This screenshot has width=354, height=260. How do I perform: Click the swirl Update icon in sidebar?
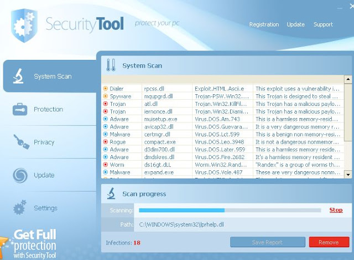[x=20, y=175]
